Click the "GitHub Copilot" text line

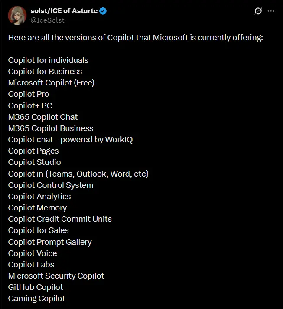(x=36, y=287)
